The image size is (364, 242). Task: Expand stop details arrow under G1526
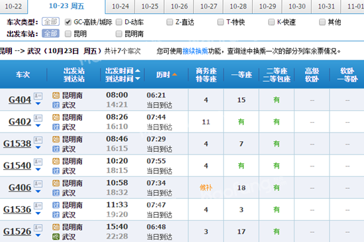click(x=38, y=235)
